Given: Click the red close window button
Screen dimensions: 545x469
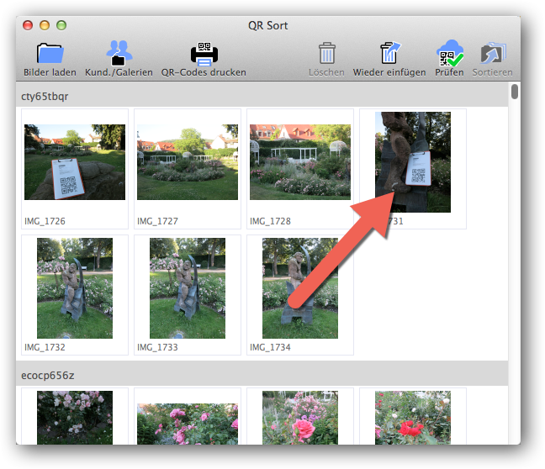Looking at the screenshot, I should (x=28, y=25).
